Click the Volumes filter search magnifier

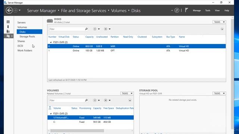86,100
